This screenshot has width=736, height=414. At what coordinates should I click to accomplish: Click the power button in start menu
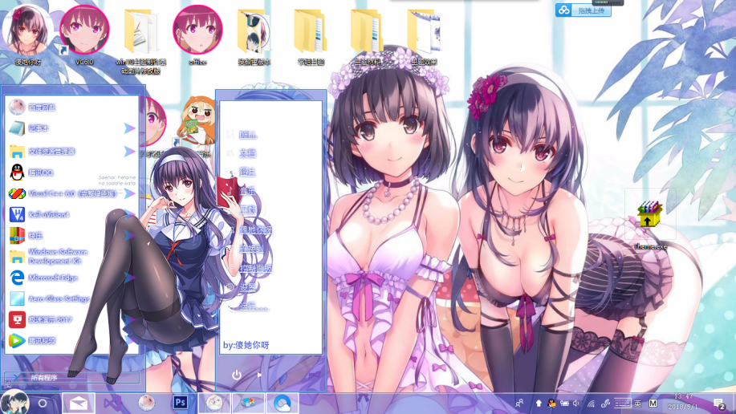237,375
